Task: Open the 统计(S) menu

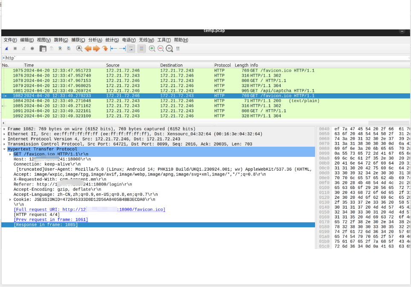Action: click(112, 40)
